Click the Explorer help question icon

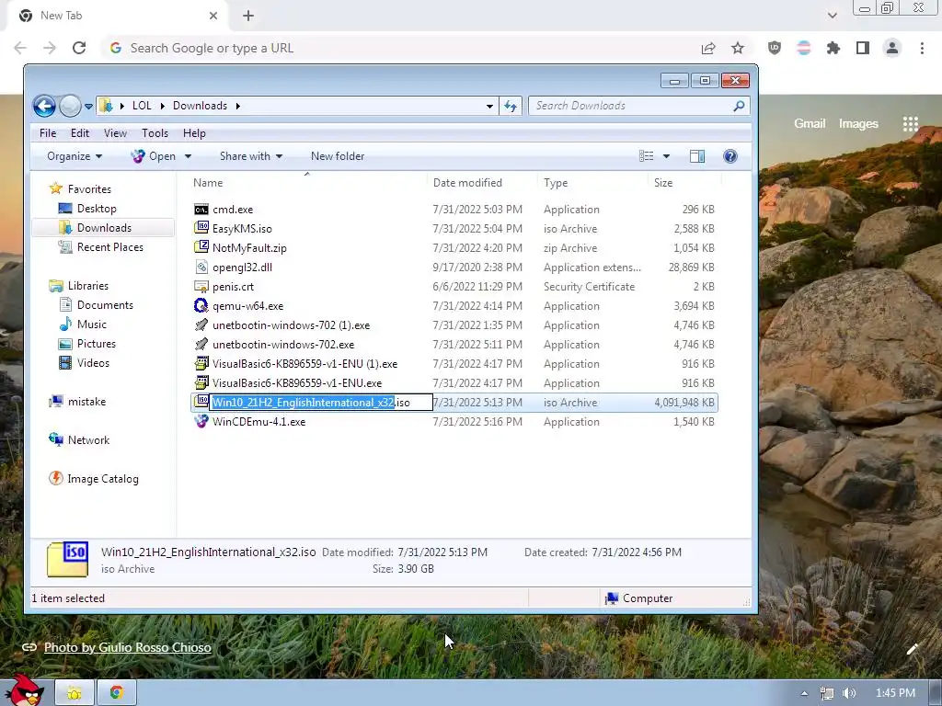coord(729,156)
